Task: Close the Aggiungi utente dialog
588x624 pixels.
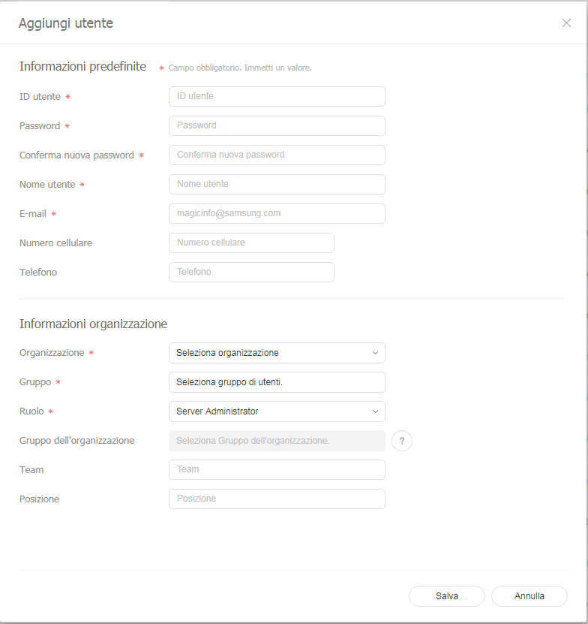Action: 566,23
